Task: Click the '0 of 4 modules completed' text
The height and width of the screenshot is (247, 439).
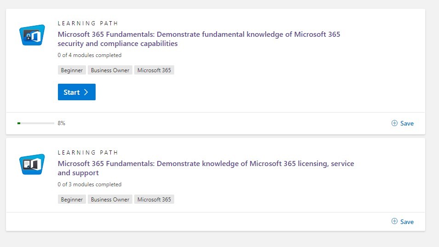Action: click(x=90, y=55)
